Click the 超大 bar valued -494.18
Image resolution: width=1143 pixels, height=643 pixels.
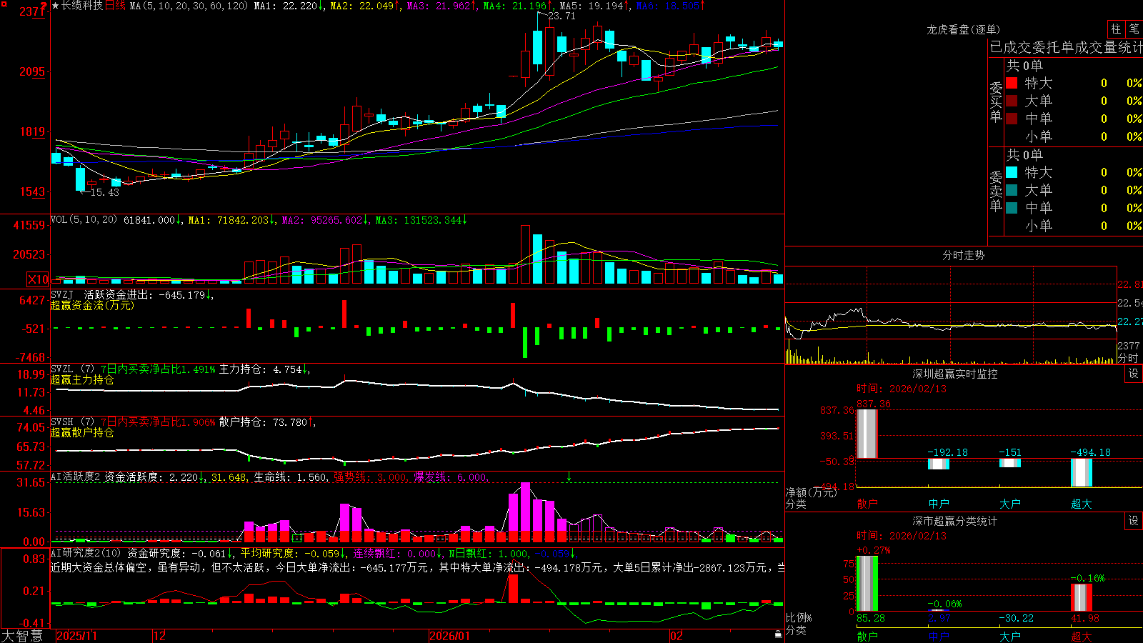pos(1082,472)
